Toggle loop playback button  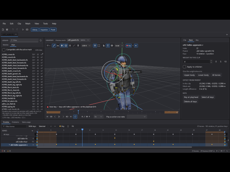pos(75,117)
